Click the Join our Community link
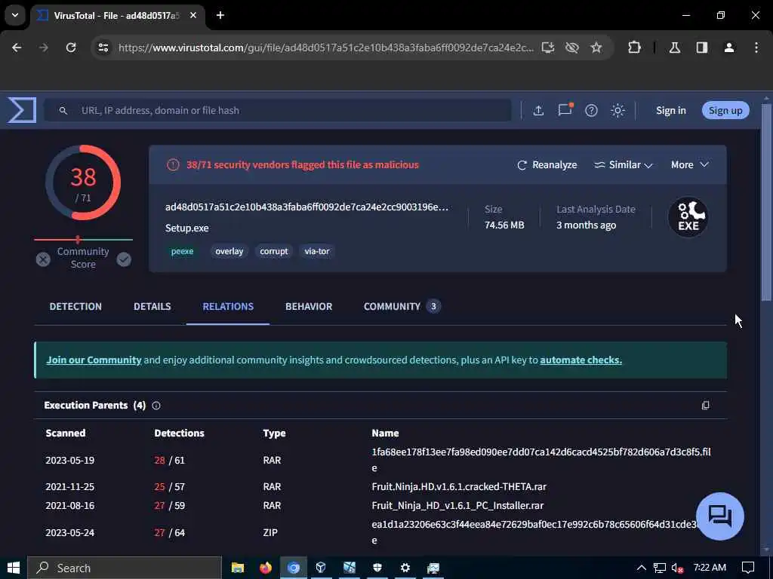 (94, 360)
